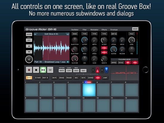Select ARPEG touchpad mode

click(114, 63)
